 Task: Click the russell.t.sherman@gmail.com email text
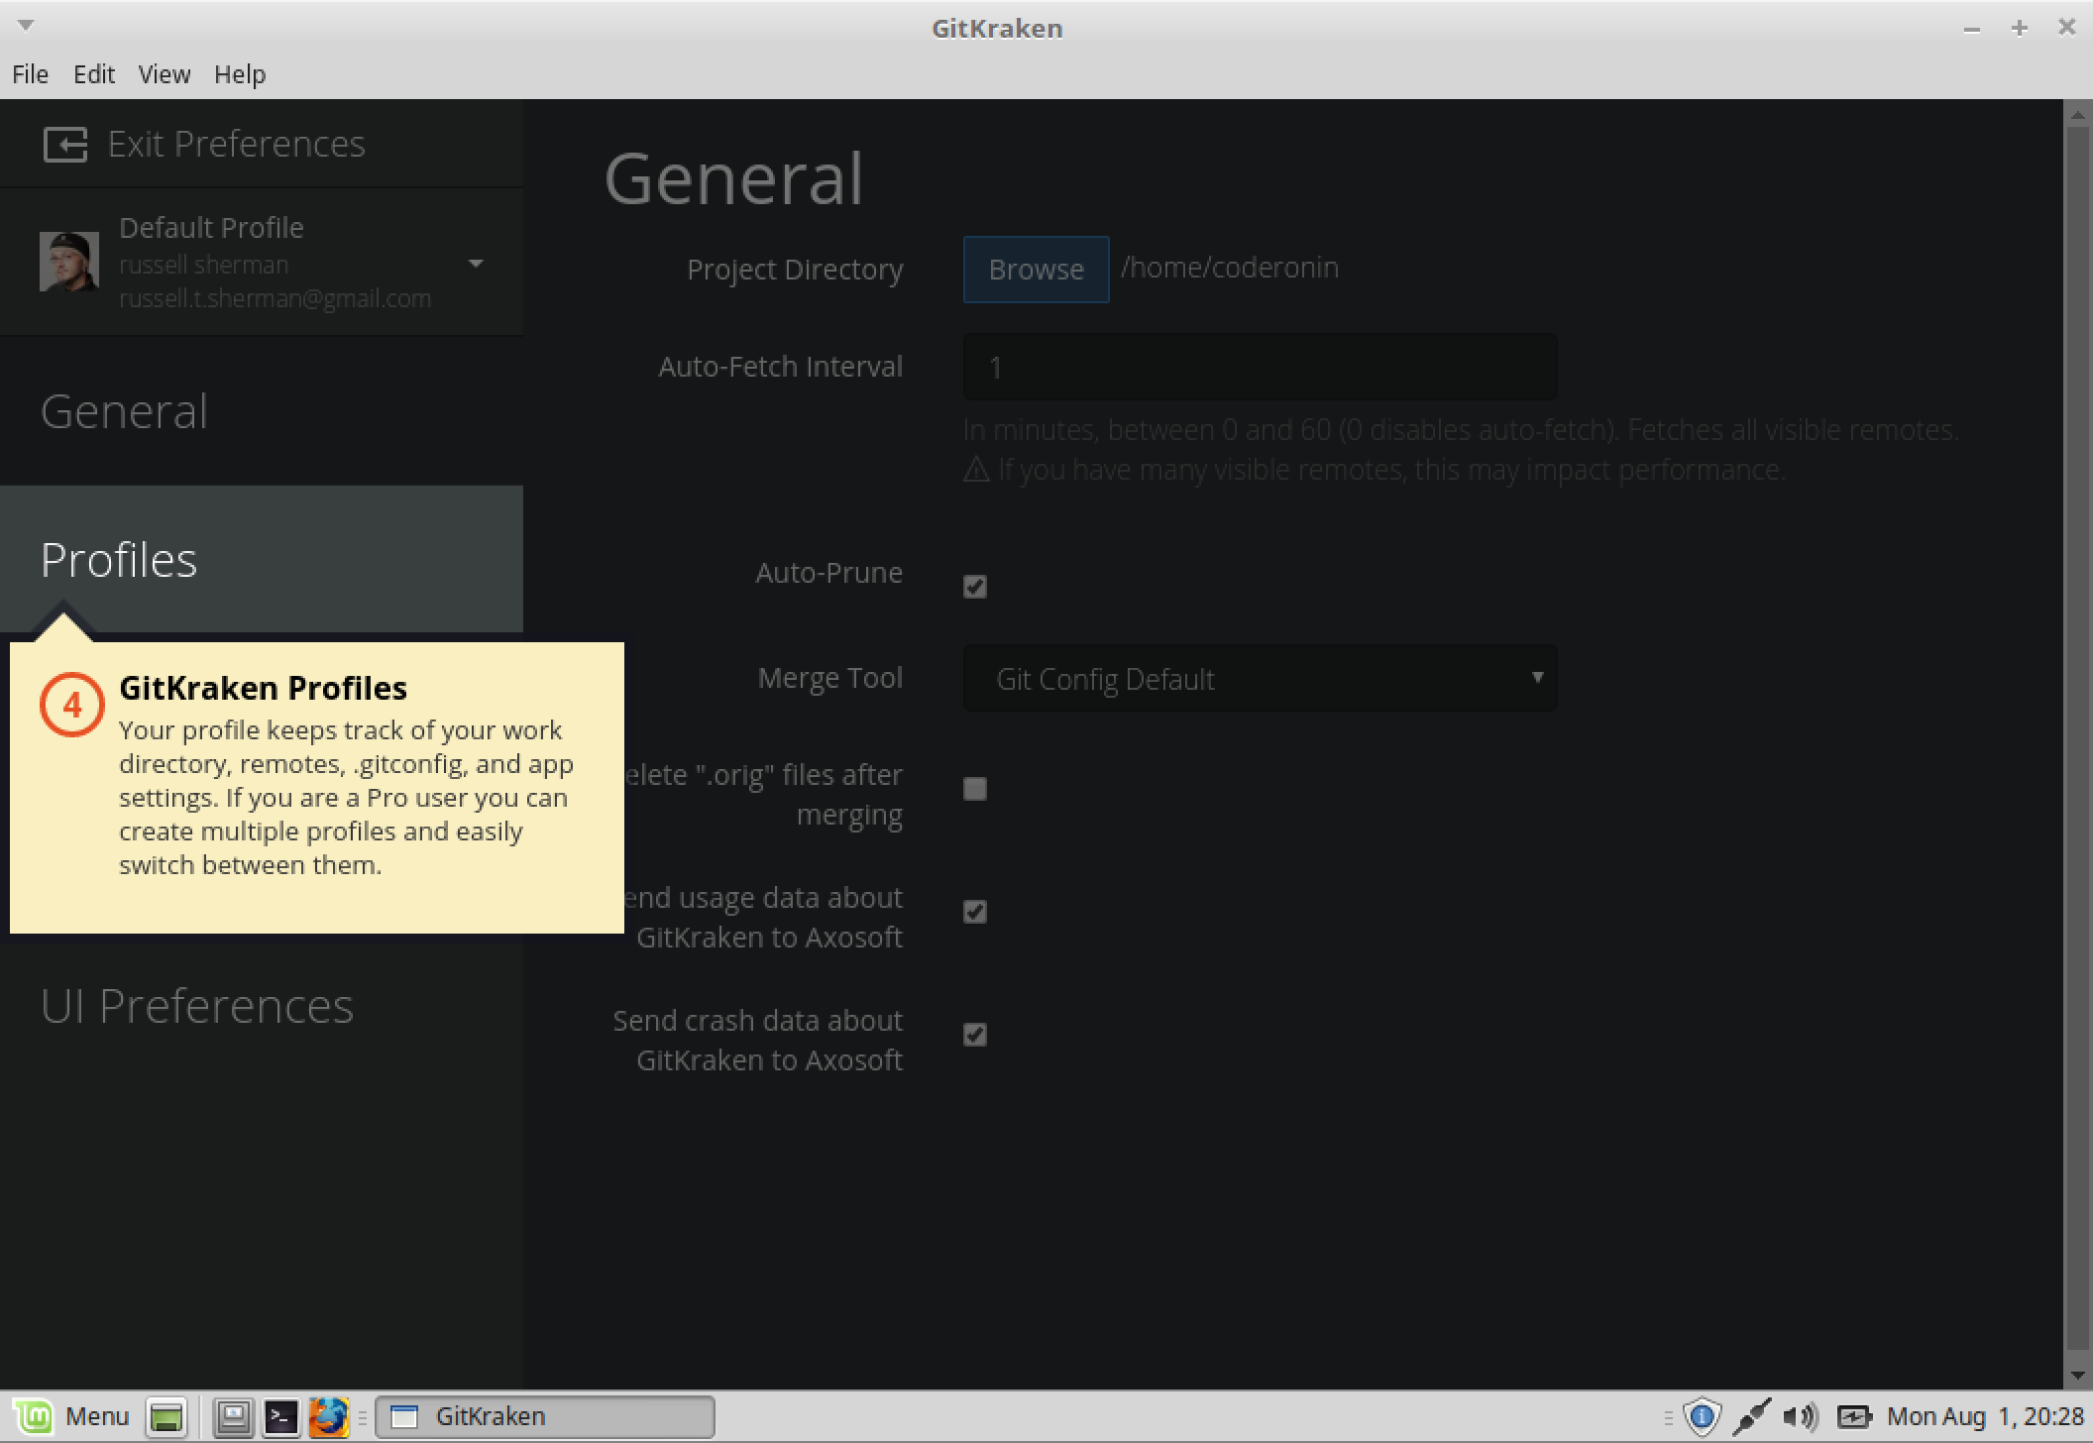click(x=275, y=298)
